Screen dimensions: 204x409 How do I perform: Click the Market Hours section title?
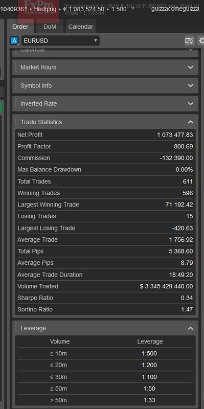click(x=38, y=67)
